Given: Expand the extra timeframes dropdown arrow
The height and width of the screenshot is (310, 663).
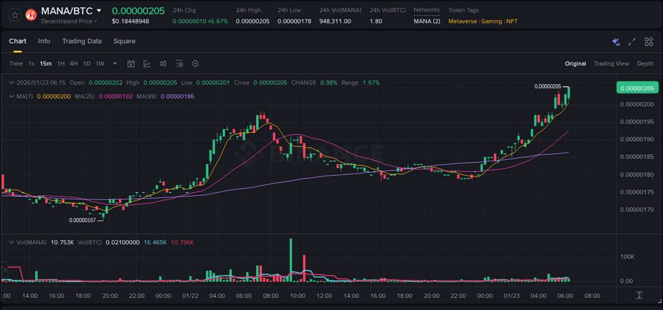Looking at the screenshot, I should [114, 63].
